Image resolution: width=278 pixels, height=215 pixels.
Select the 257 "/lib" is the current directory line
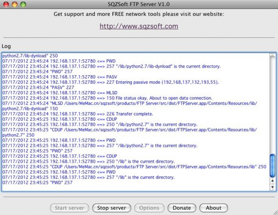(89, 177)
